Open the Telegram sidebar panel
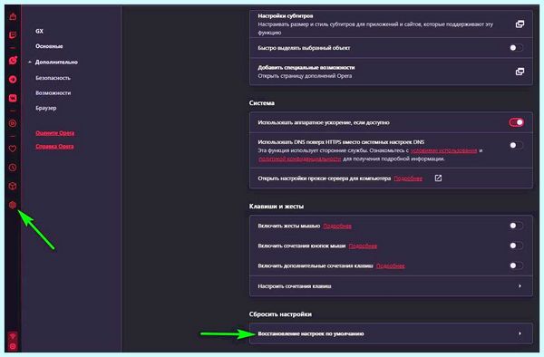 pyautogui.click(x=13, y=80)
